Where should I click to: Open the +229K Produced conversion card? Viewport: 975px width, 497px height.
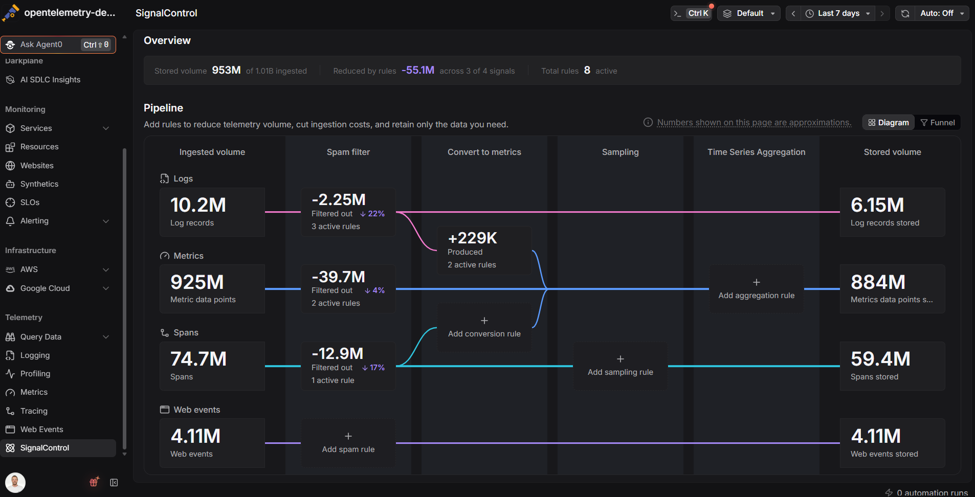point(484,251)
